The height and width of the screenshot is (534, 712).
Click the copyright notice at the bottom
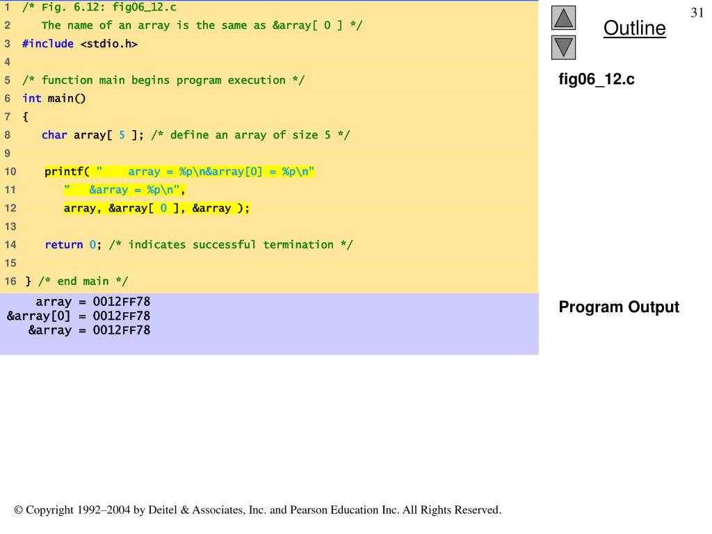click(x=257, y=510)
